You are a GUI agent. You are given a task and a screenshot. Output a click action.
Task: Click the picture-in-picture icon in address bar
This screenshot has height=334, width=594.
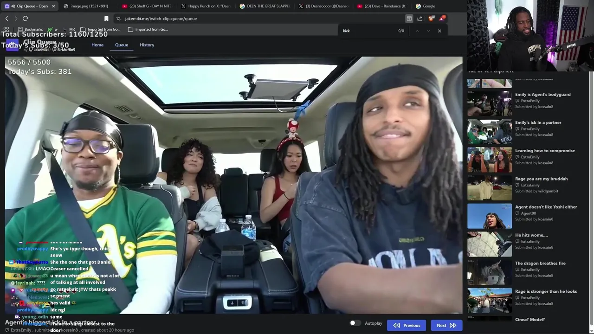click(409, 19)
